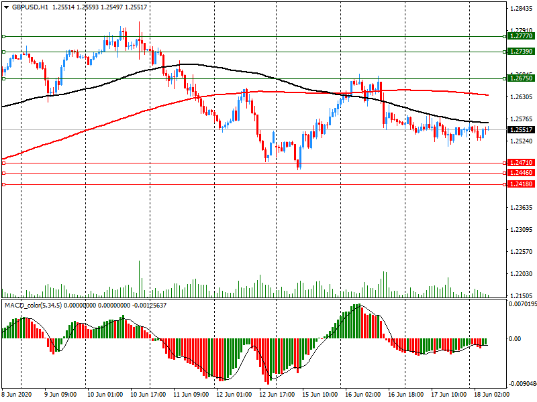Select the 1.27770 green price label
The image size is (537, 402).
(521, 37)
